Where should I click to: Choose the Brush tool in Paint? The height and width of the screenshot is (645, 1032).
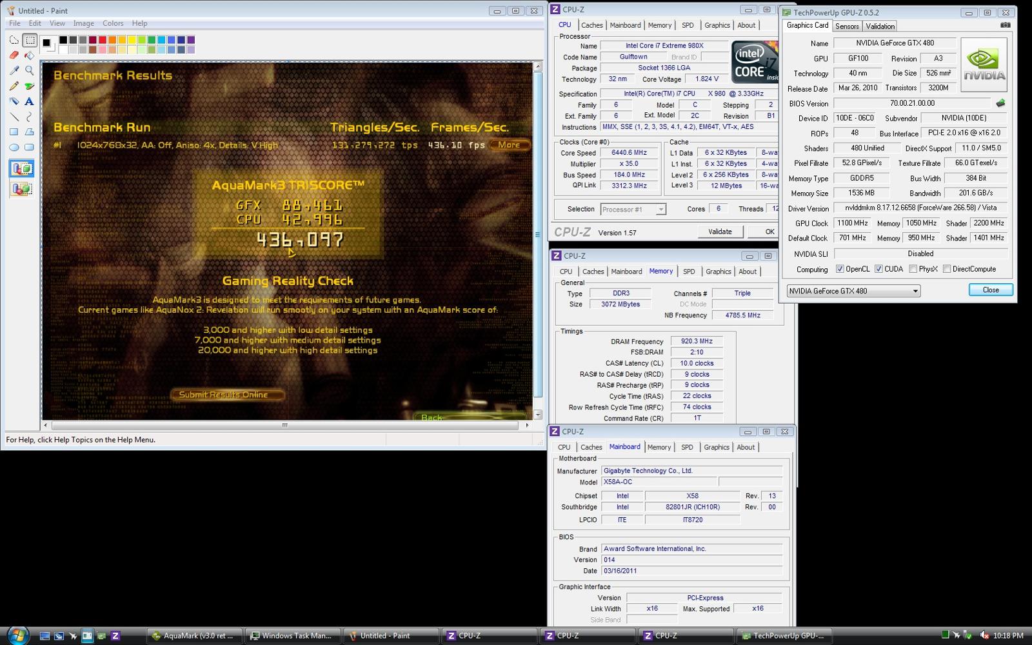tap(30, 86)
